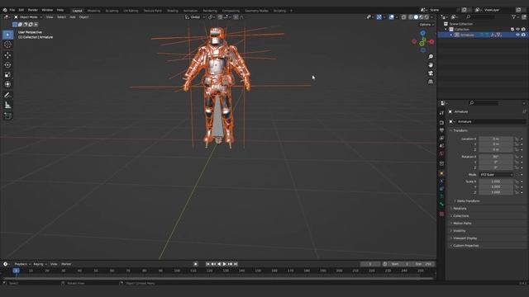The image size is (529, 297).
Task: Toggle show overlays button
Action: tap(391, 17)
